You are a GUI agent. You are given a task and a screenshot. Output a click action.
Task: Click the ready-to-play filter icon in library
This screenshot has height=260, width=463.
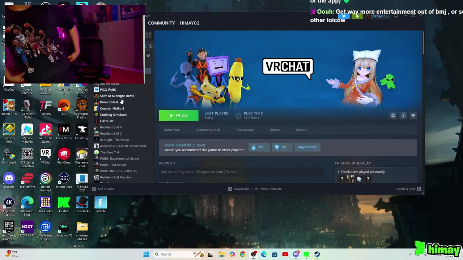[x=151, y=46]
